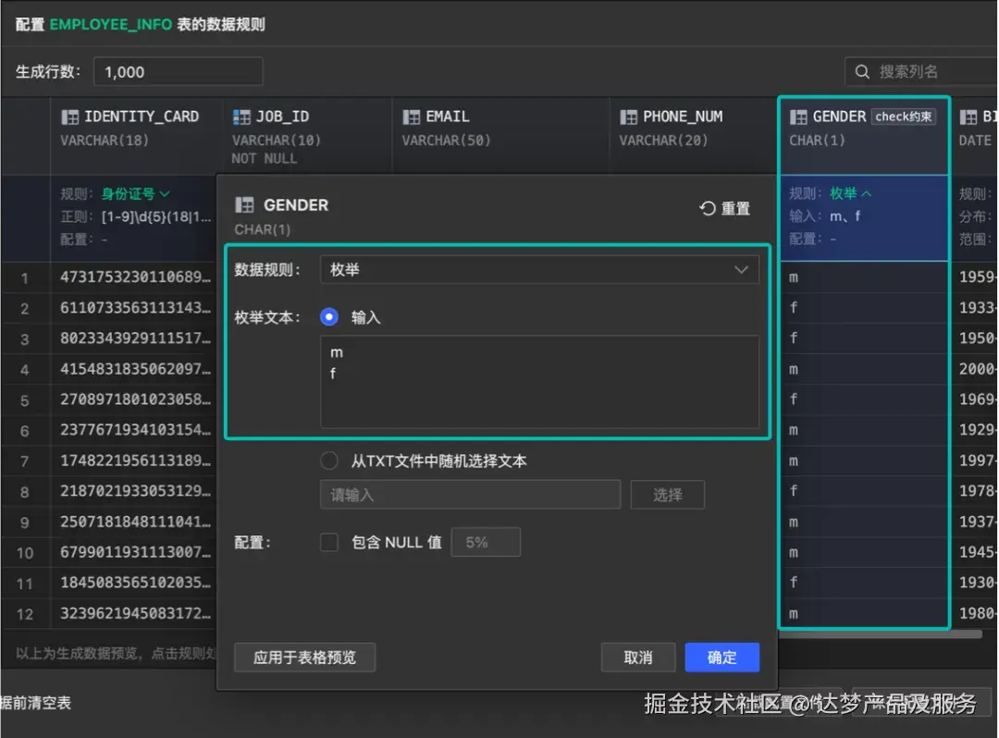
Task: Click the PHONE_NUM column header name
Action: [x=683, y=117]
